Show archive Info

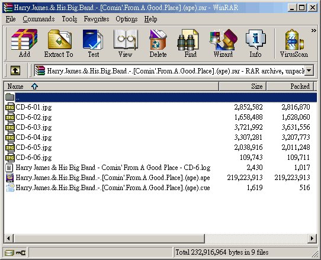(x=255, y=43)
